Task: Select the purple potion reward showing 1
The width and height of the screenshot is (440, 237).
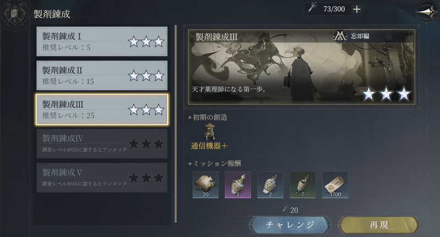Action: [238, 185]
